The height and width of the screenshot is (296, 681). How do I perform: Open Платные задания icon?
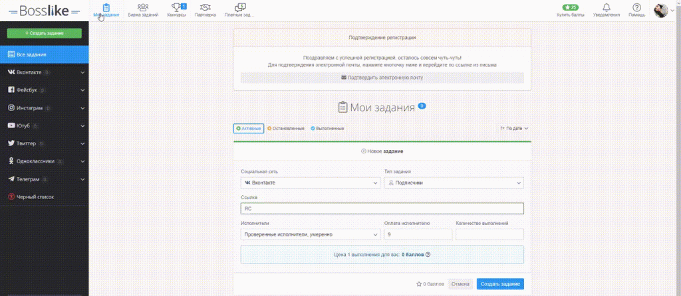[x=239, y=7]
